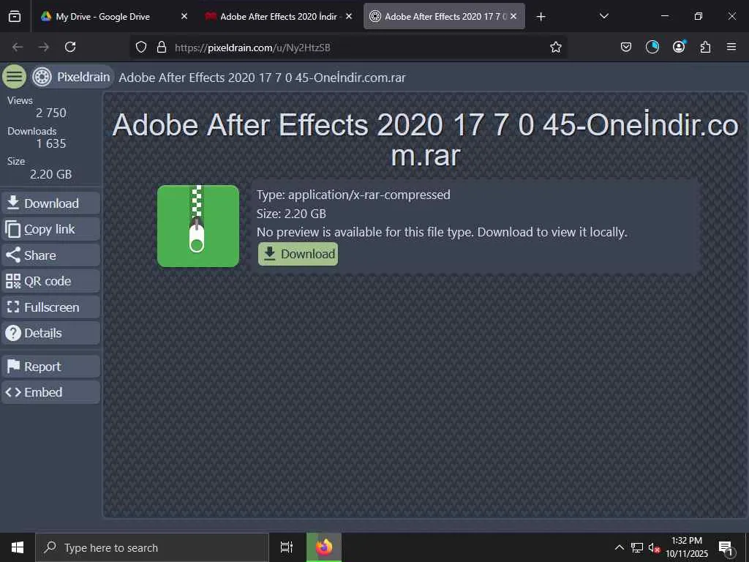This screenshot has width=749, height=562.
Task: Click the green Download button below file info
Action: (x=298, y=254)
